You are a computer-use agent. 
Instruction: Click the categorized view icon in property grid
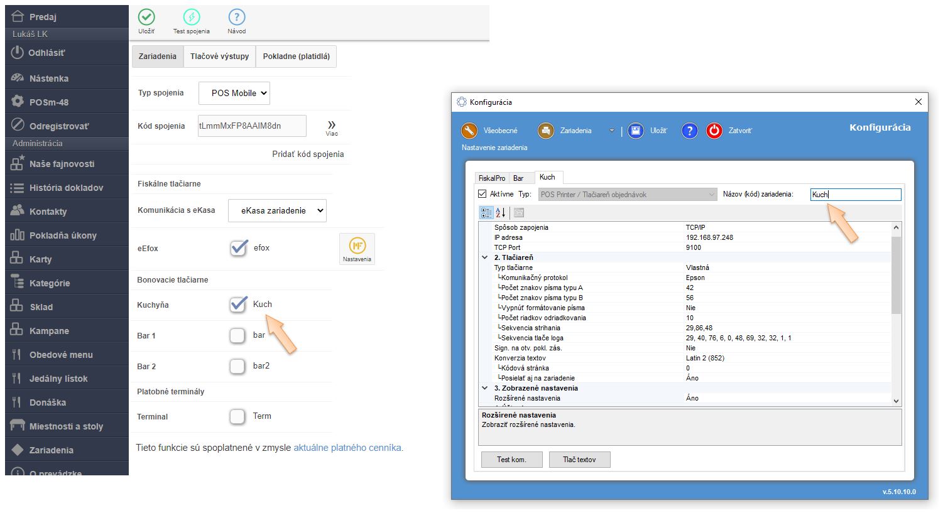[x=486, y=213]
